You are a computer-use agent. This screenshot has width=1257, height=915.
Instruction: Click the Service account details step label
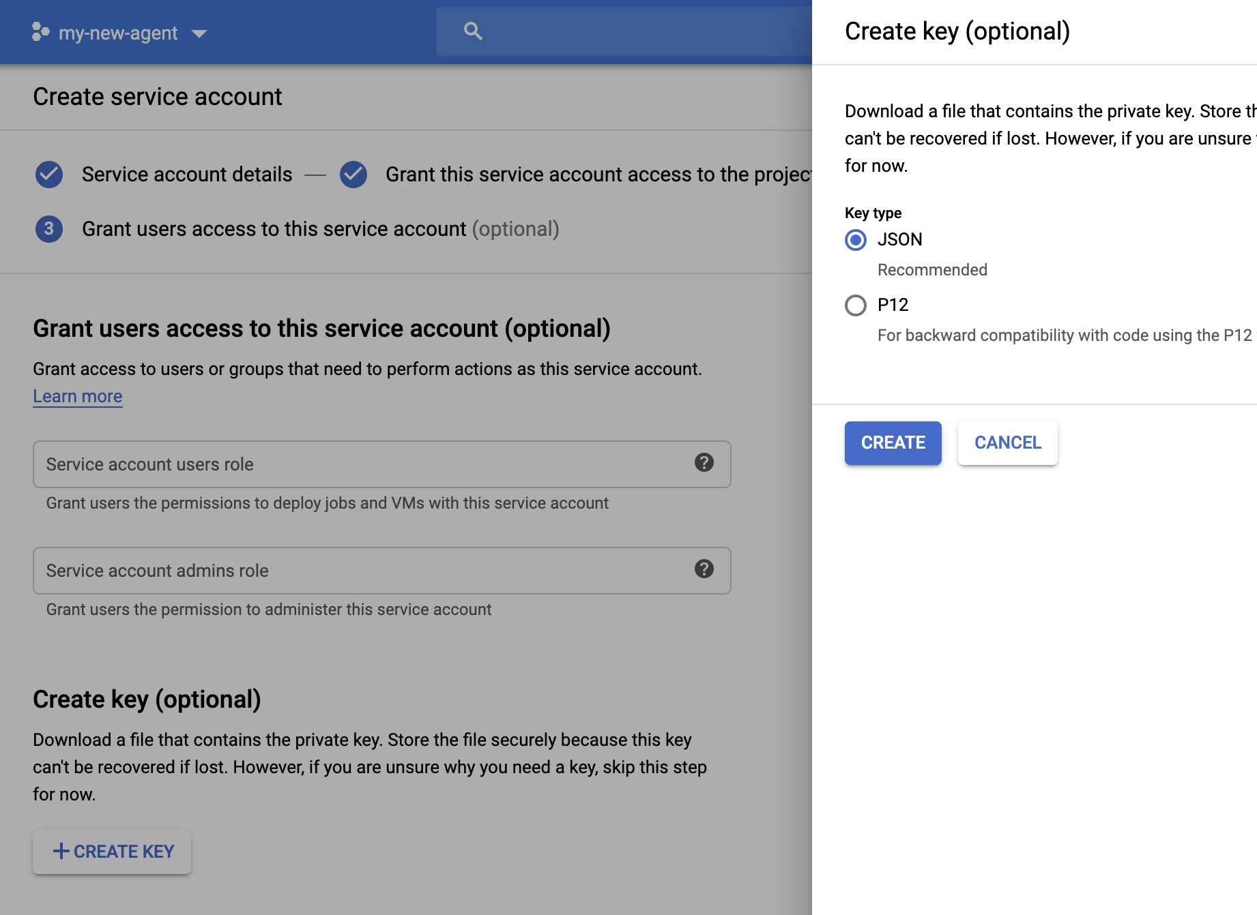coord(187,175)
